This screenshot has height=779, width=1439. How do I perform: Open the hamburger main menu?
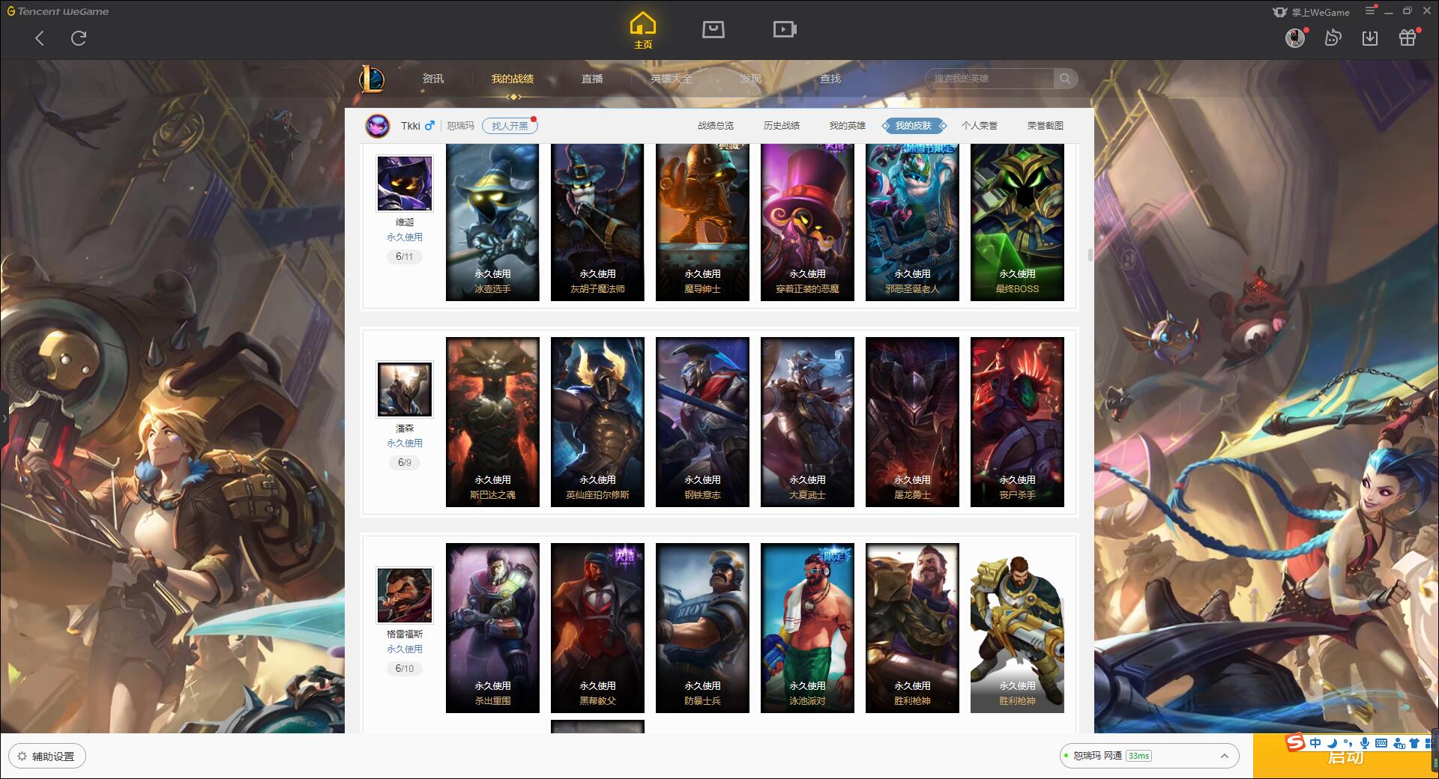point(1370,10)
